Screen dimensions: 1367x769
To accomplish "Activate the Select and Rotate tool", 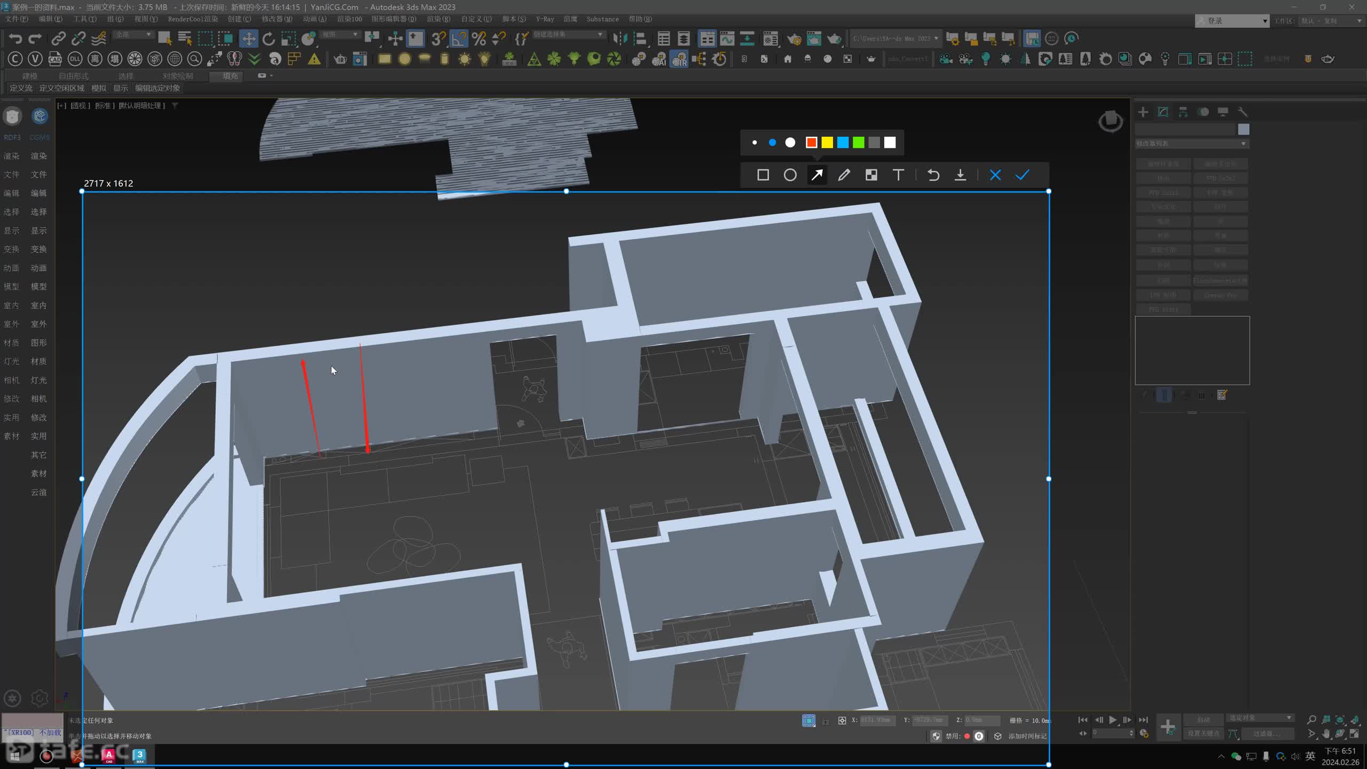I will click(x=269, y=38).
